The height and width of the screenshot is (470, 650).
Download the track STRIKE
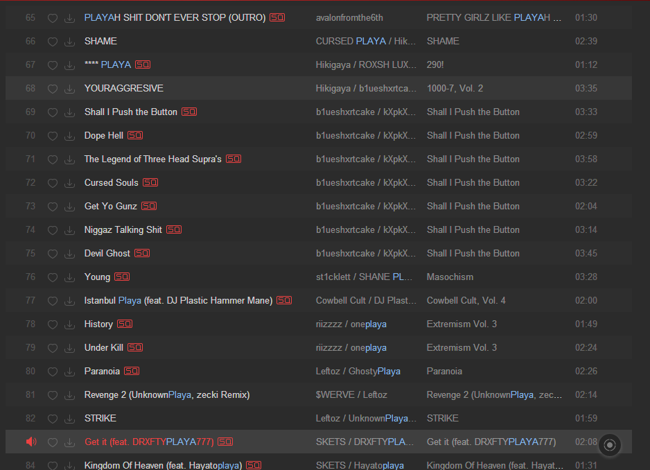click(69, 419)
